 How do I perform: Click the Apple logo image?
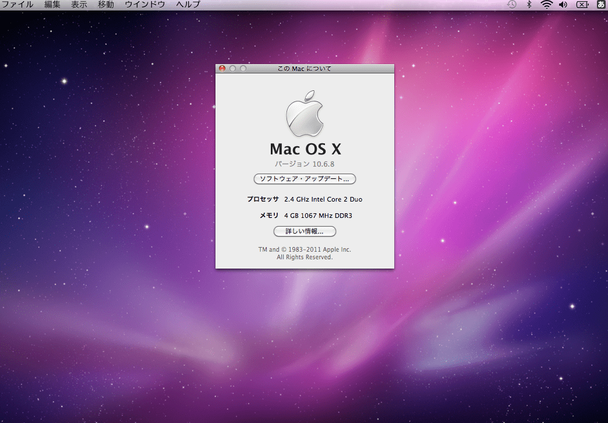pos(305,114)
